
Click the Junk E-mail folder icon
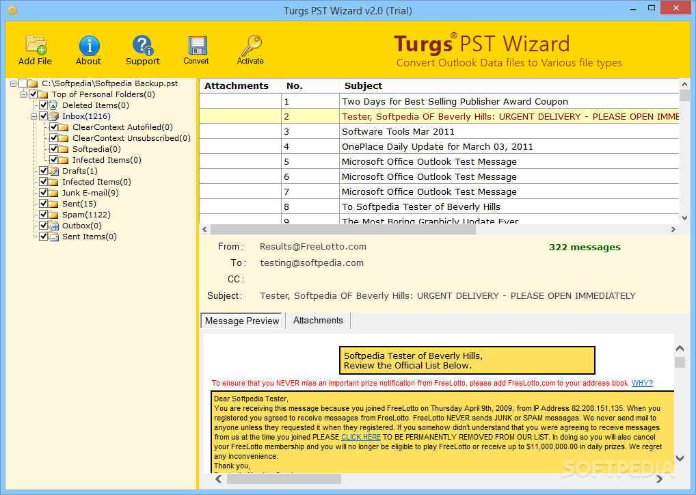[53, 193]
